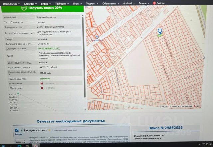
Task: Click в отчете link in Ограничения row
Action: tap(50, 83)
